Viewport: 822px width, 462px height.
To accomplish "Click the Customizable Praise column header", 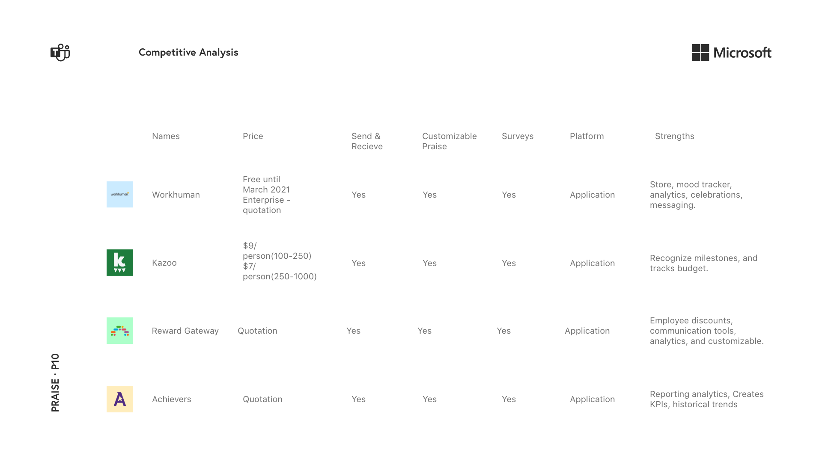I will pyautogui.click(x=449, y=141).
